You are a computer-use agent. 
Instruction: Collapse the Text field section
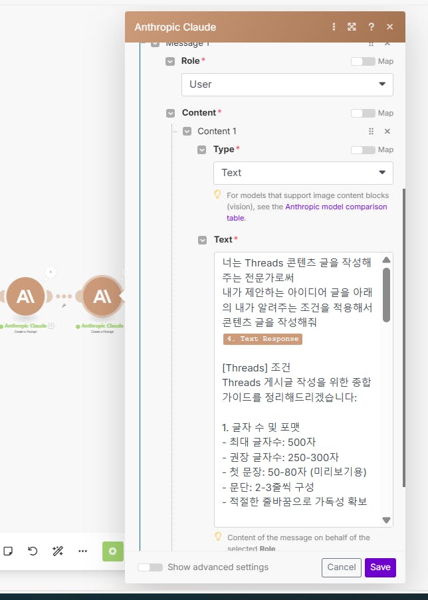pyautogui.click(x=202, y=240)
